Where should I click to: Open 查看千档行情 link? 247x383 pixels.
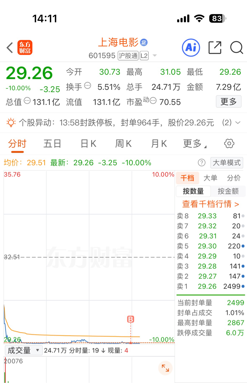(210, 204)
